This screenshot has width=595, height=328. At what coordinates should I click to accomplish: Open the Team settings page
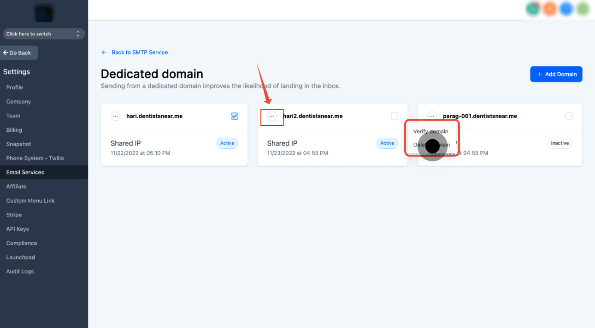[13, 116]
